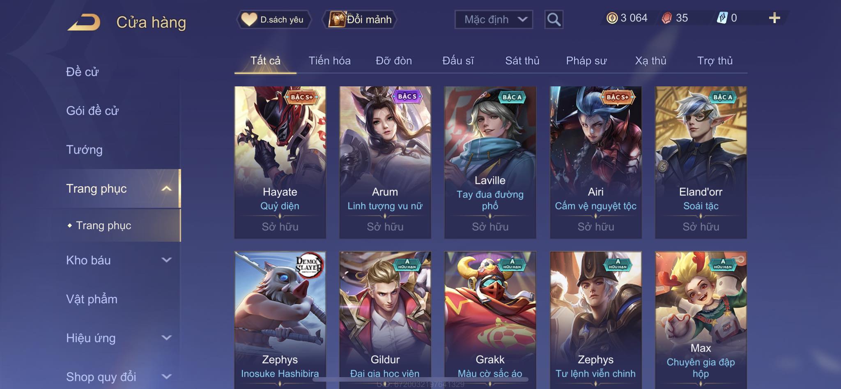Open the heart D.sách yêu wishlist
Screen dimensions: 841x389
[x=273, y=19]
